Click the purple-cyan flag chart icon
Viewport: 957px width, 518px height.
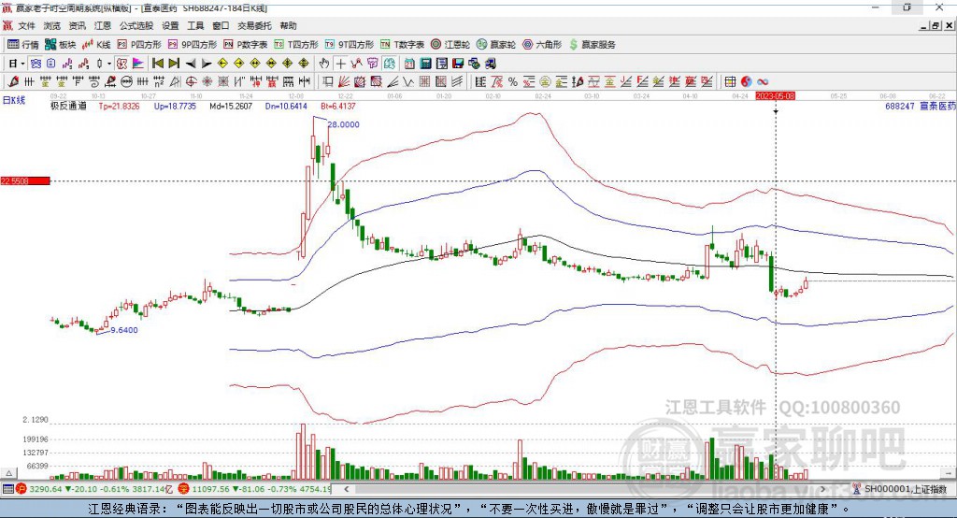pyautogui.click(x=138, y=63)
